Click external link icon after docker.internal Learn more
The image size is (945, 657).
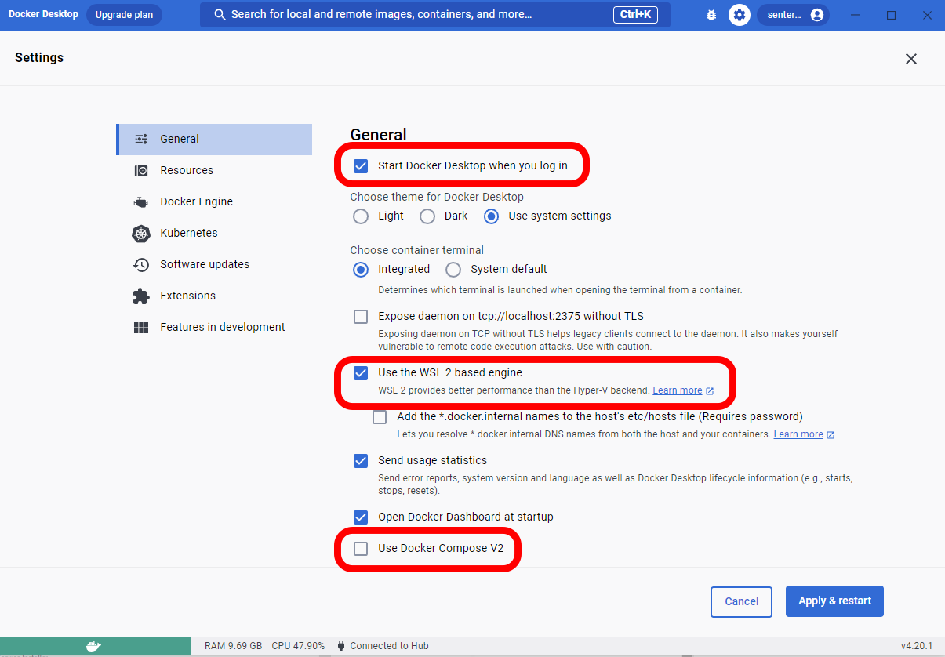point(831,434)
